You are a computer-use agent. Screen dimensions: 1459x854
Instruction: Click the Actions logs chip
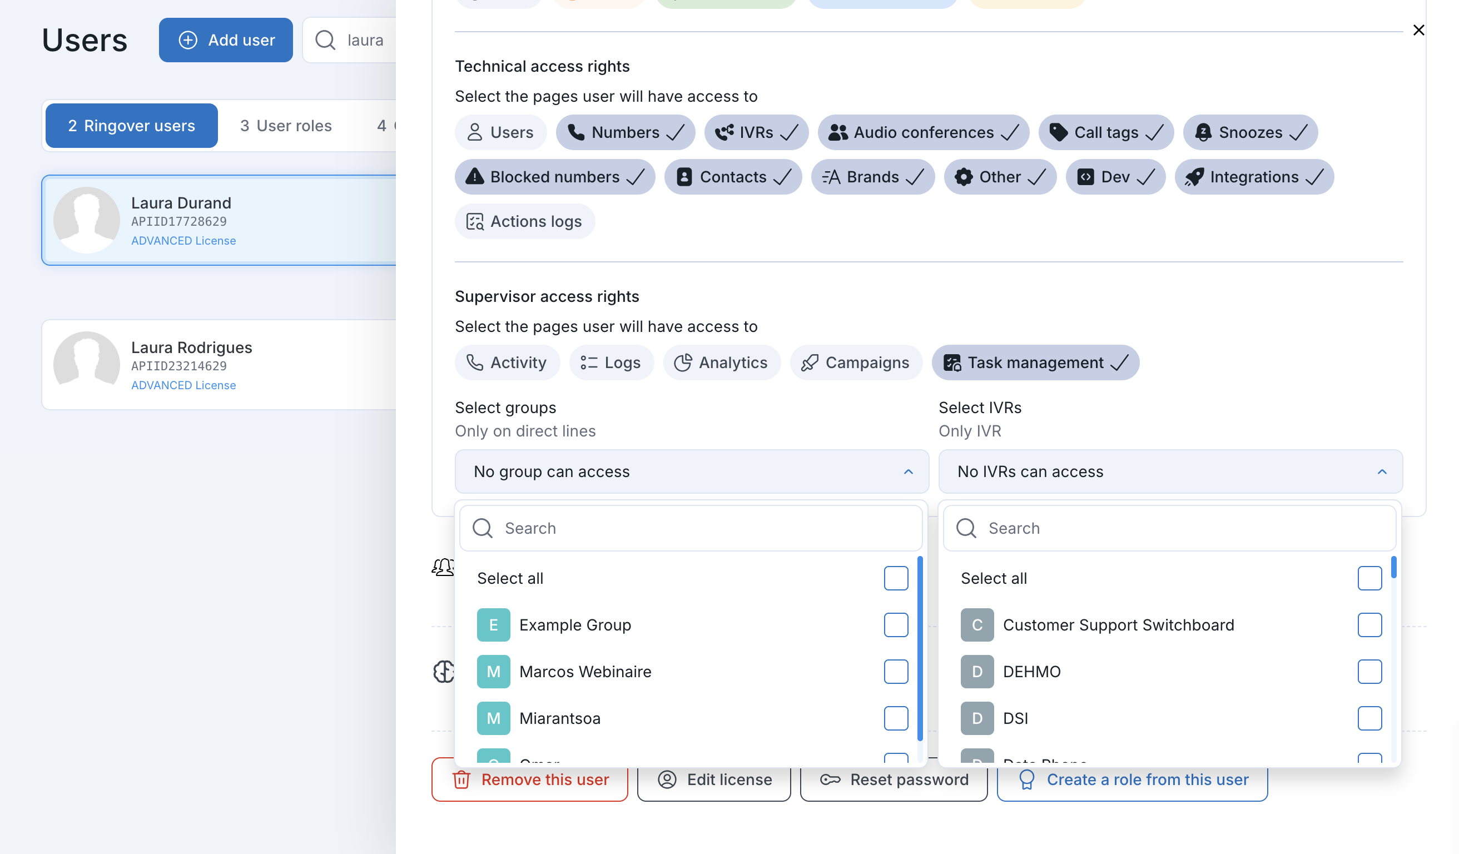[524, 222]
